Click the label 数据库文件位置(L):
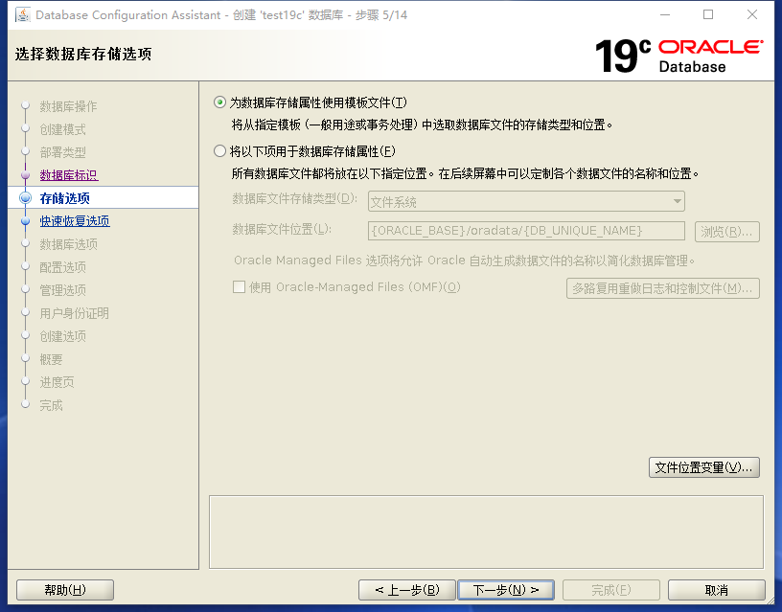782x612 pixels. tap(283, 229)
